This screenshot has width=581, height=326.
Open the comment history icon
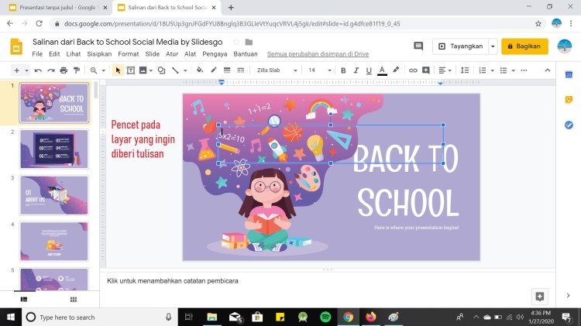[x=418, y=46]
